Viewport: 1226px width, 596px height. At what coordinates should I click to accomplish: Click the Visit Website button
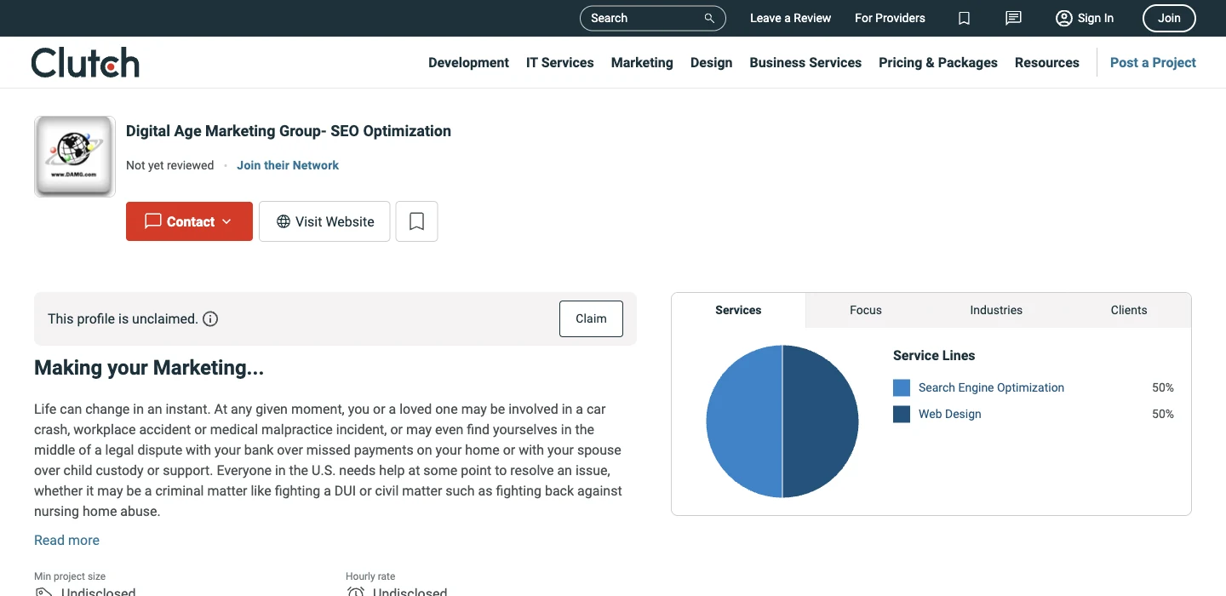click(x=324, y=221)
